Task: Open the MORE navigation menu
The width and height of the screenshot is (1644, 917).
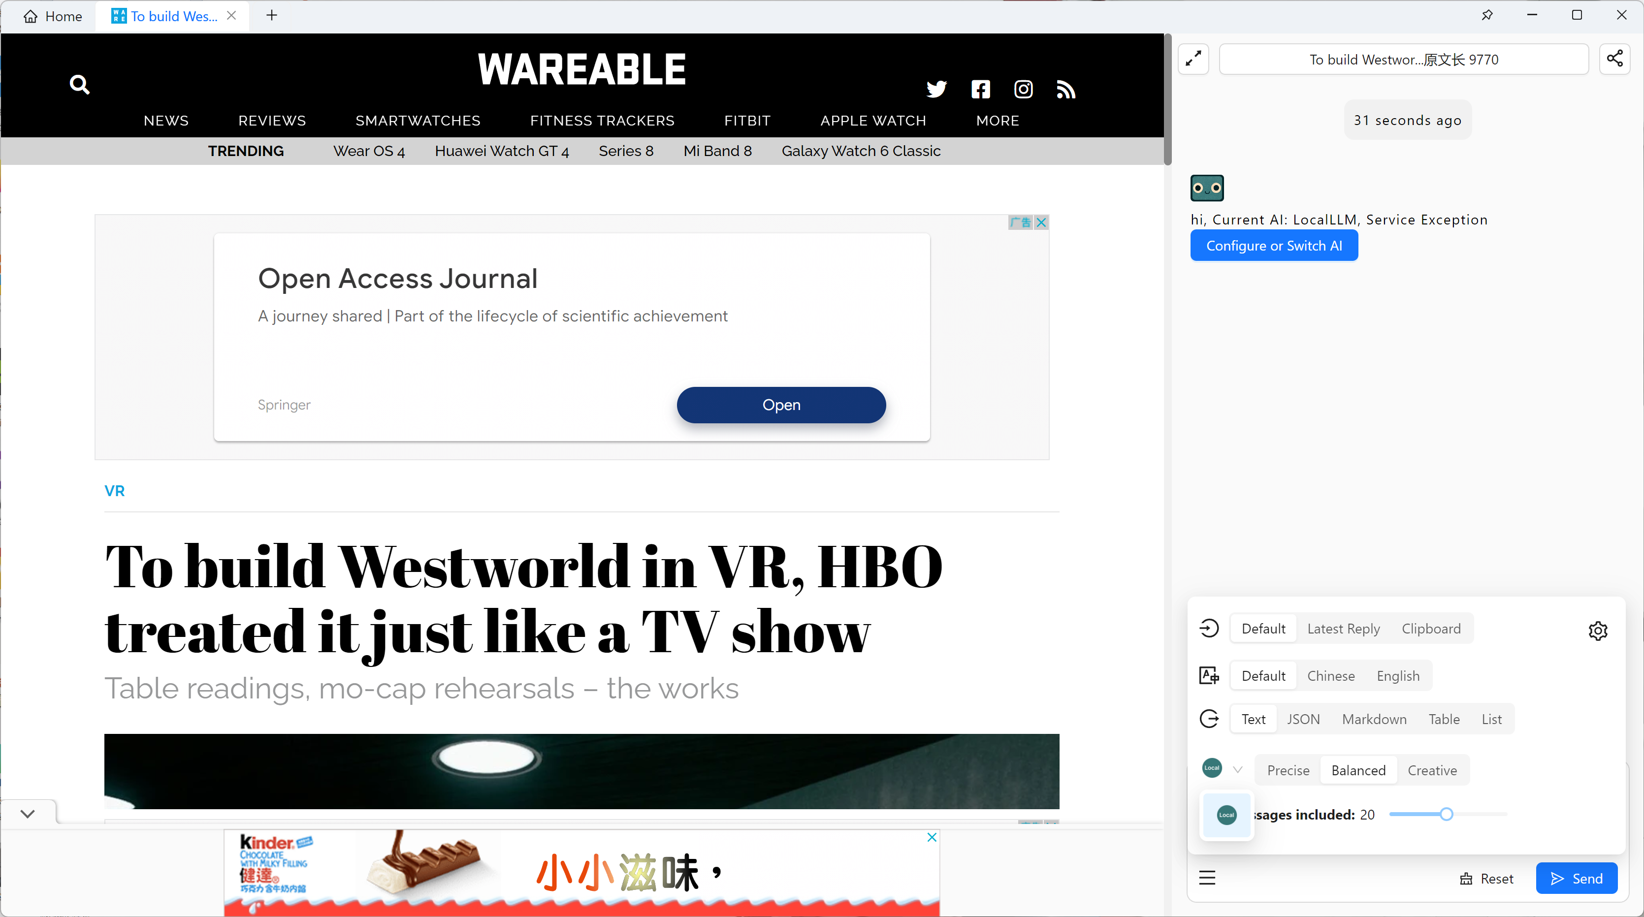Action: 997,121
